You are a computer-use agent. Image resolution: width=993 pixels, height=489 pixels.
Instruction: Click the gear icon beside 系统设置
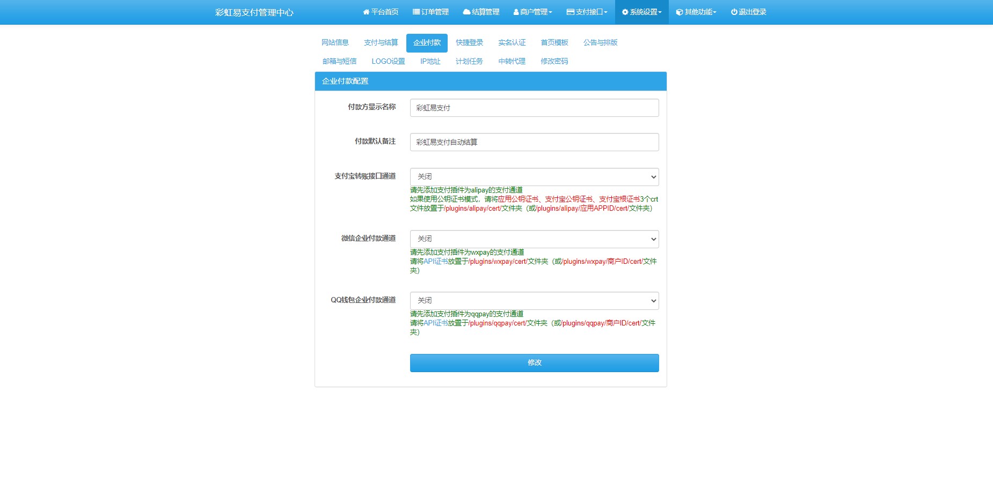[625, 12]
